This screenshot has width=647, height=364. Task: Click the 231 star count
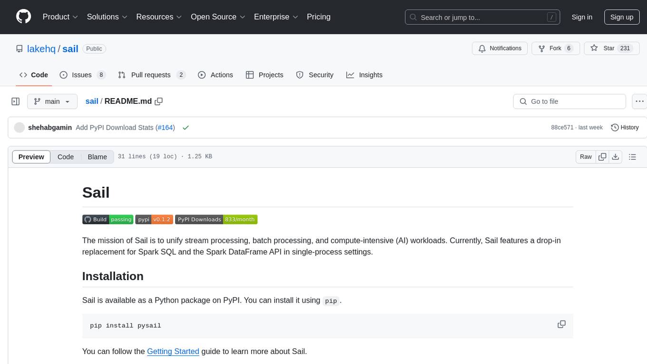625,48
